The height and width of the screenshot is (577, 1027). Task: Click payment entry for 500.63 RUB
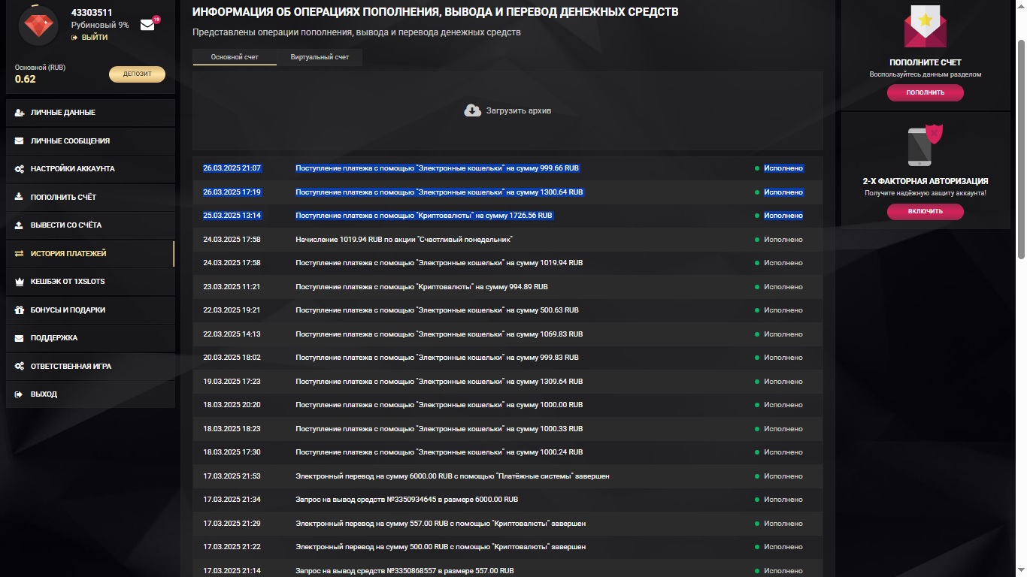pos(437,310)
